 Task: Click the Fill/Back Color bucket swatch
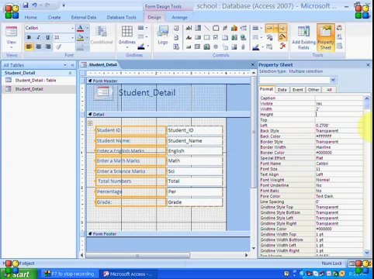pyautogui.click(x=81, y=38)
